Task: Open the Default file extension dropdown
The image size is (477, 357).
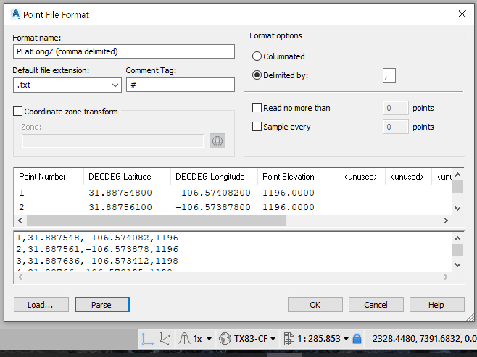Action: 115,85
